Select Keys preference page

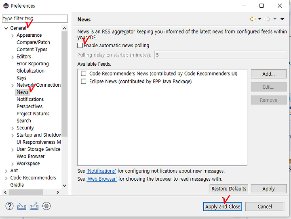tap(21, 78)
